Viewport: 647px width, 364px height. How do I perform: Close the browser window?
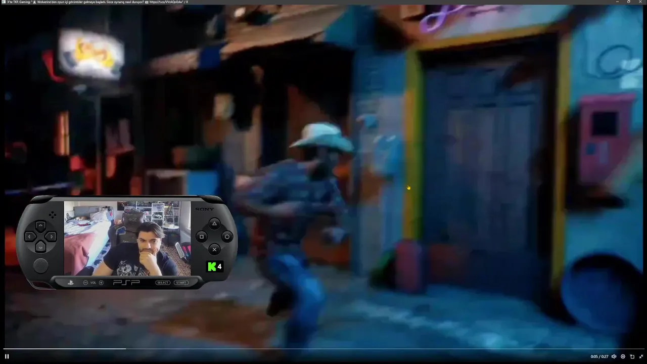(640, 2)
